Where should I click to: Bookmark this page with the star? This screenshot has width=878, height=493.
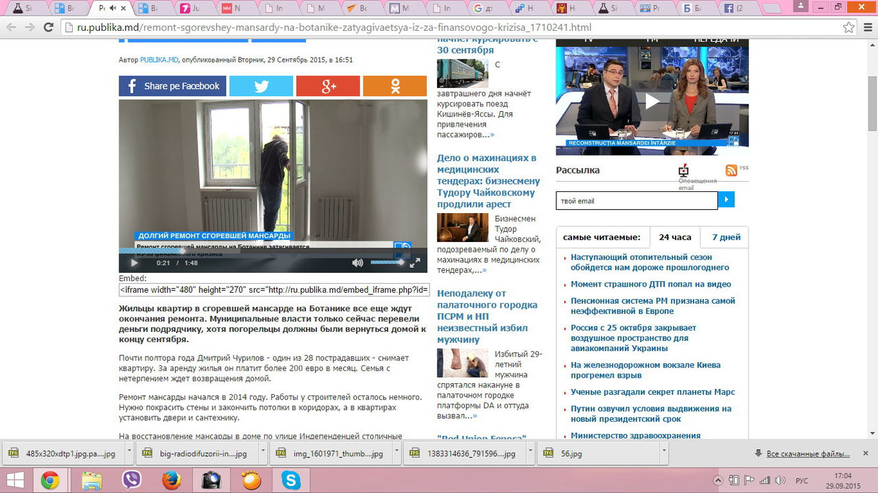tap(849, 27)
